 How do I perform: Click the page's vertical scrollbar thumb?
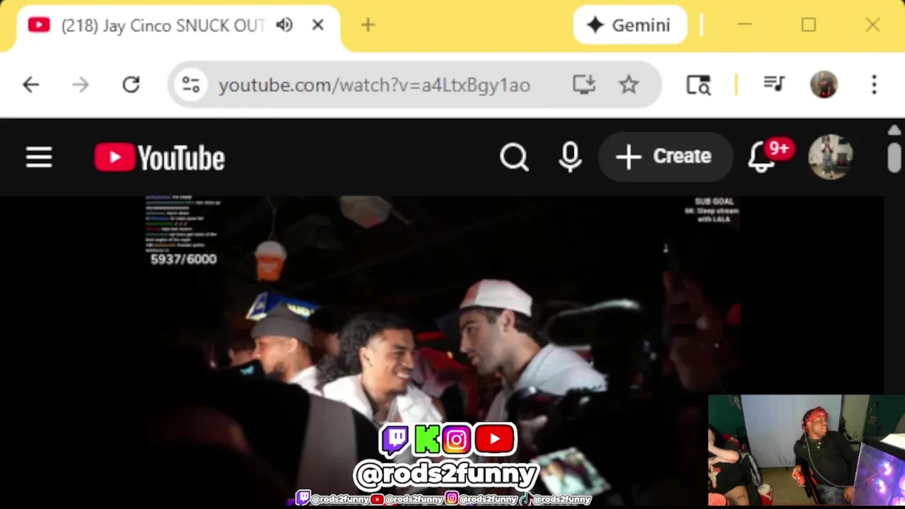pos(894,157)
